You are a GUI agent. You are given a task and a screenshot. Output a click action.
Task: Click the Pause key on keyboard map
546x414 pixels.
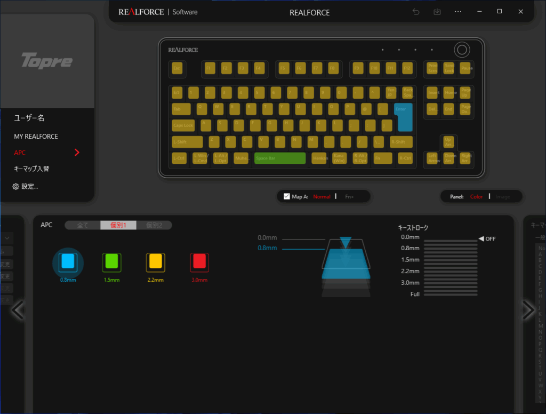point(465,68)
